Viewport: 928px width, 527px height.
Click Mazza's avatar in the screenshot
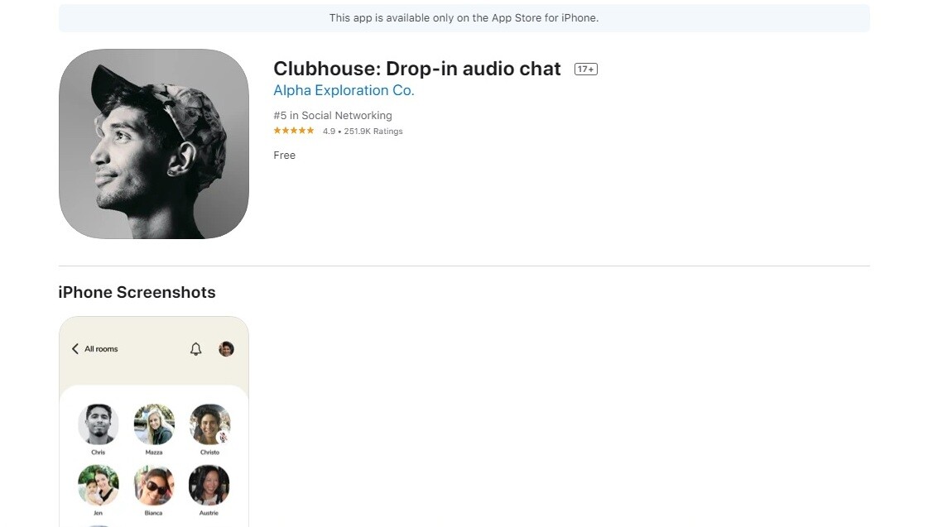tap(154, 424)
